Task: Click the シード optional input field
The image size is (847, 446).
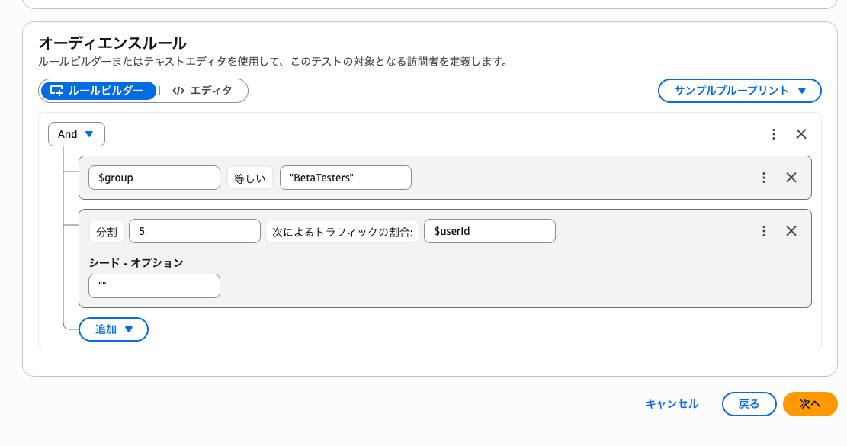Action: coord(154,286)
